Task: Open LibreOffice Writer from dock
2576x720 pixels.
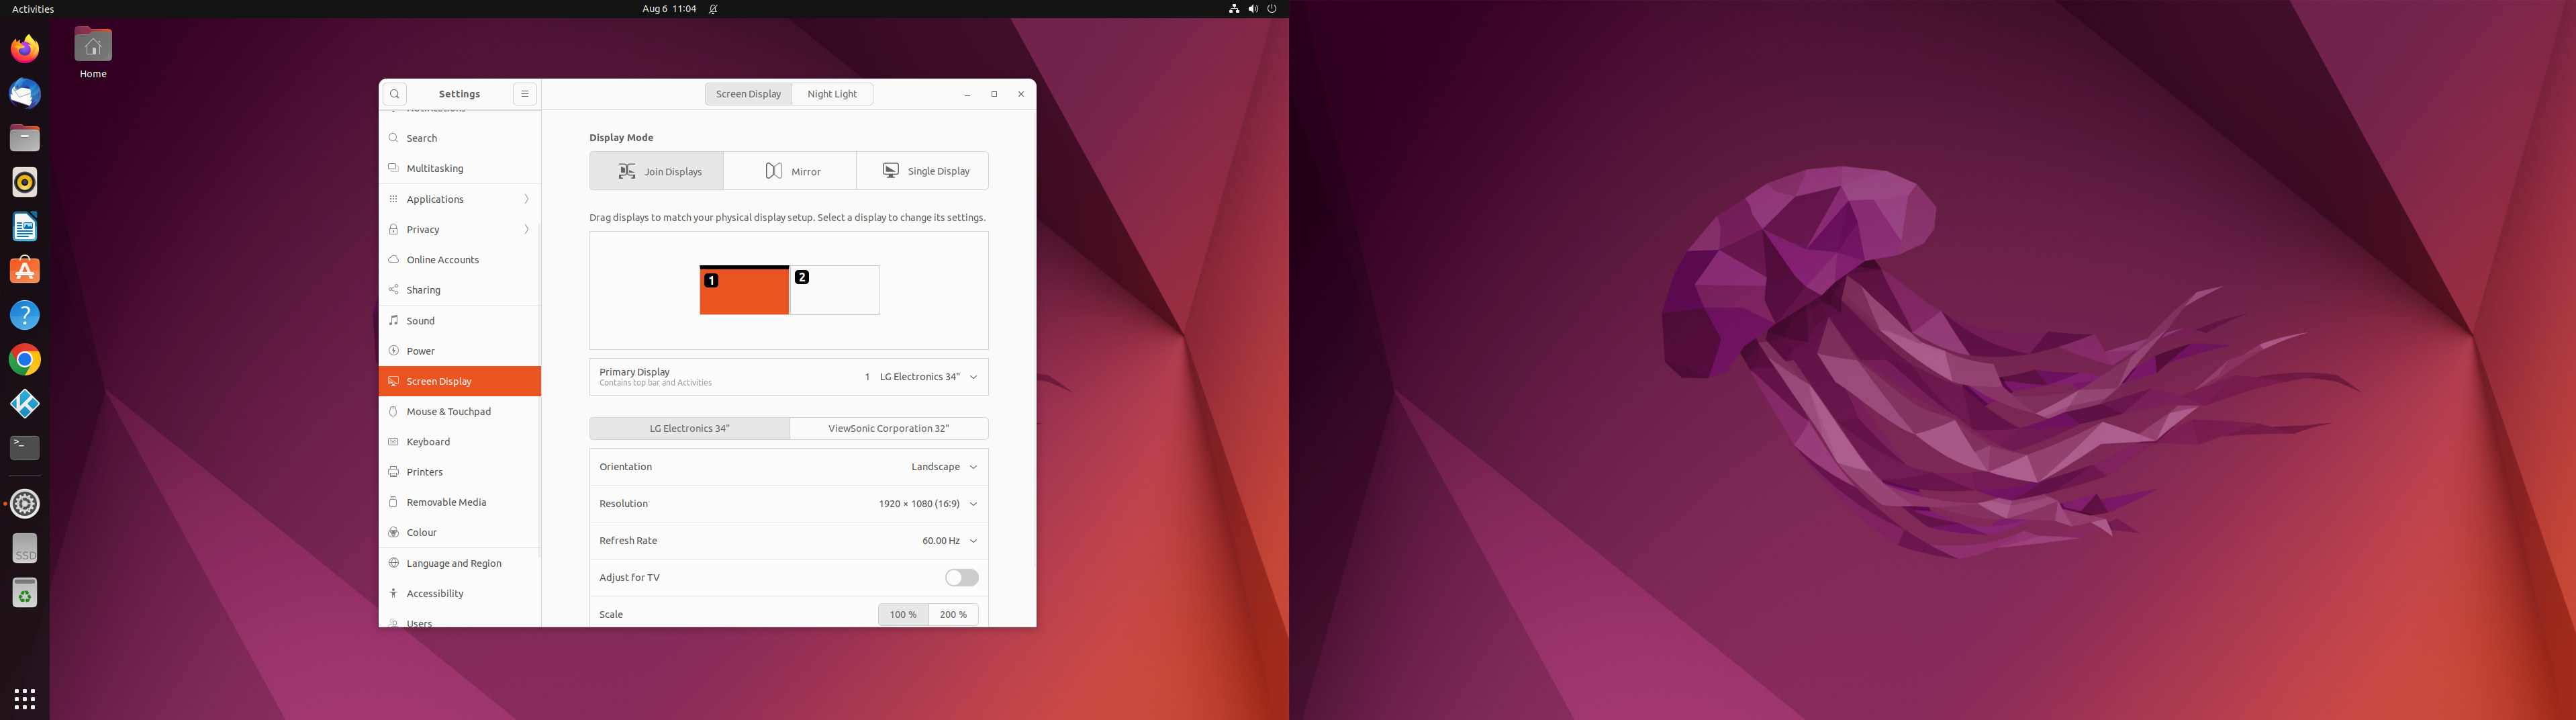Action: click(x=25, y=227)
